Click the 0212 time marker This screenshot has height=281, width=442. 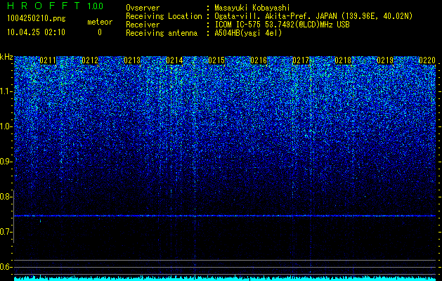click(90, 60)
